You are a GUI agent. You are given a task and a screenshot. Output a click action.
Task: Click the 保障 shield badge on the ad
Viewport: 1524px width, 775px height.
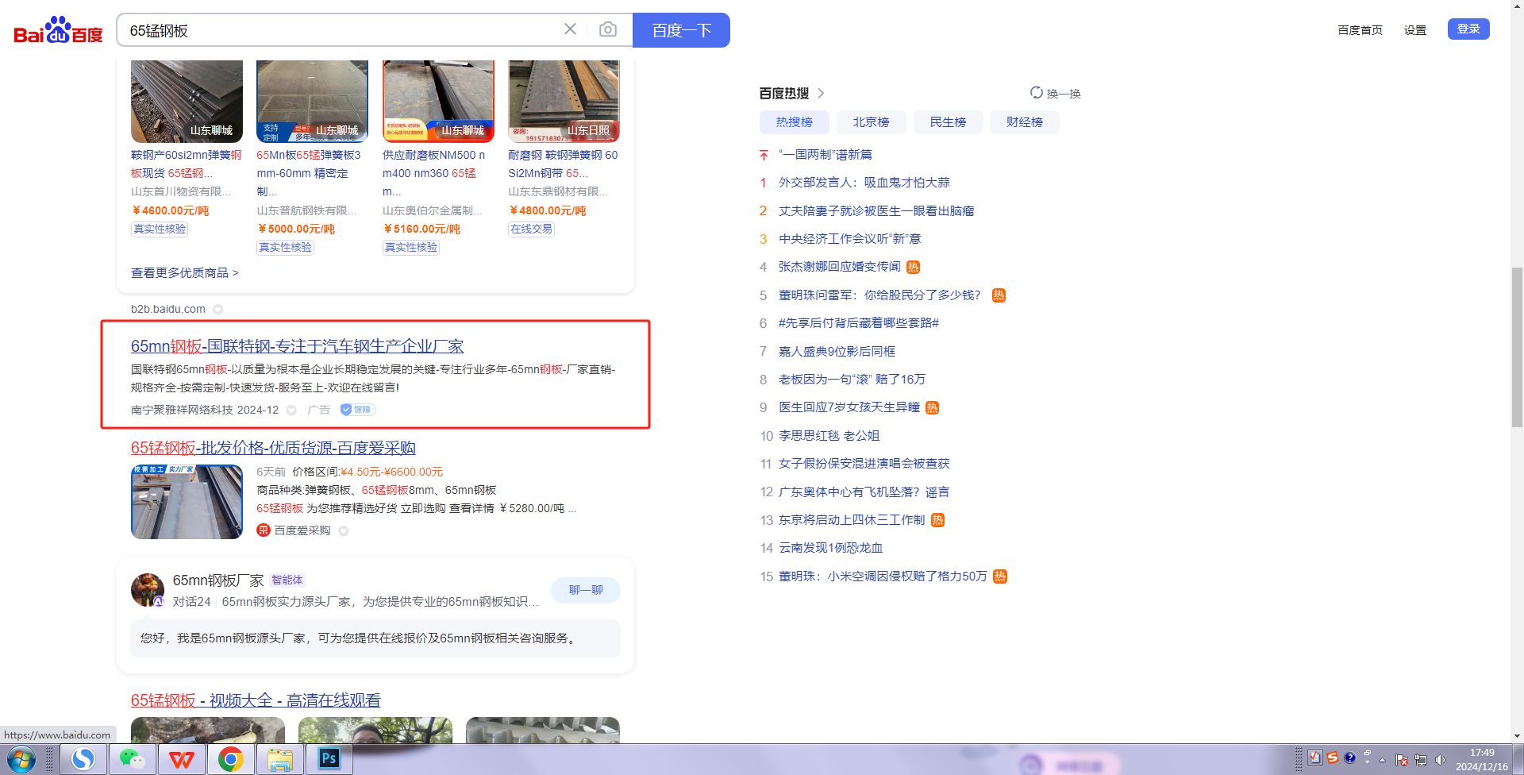pos(357,410)
